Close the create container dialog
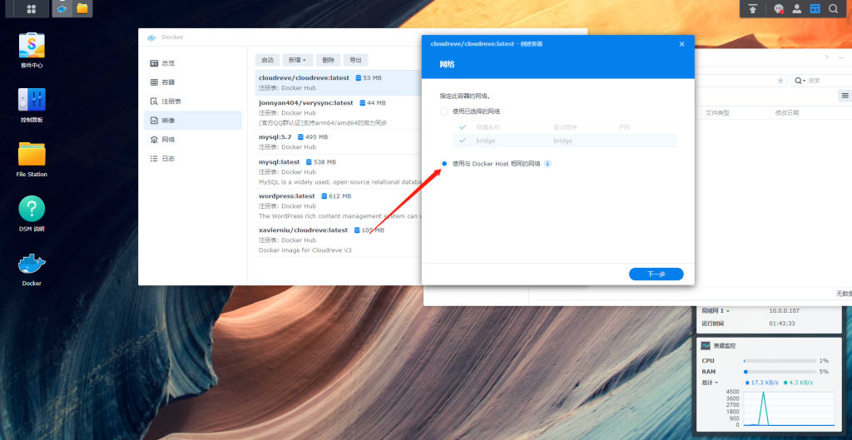 (682, 44)
